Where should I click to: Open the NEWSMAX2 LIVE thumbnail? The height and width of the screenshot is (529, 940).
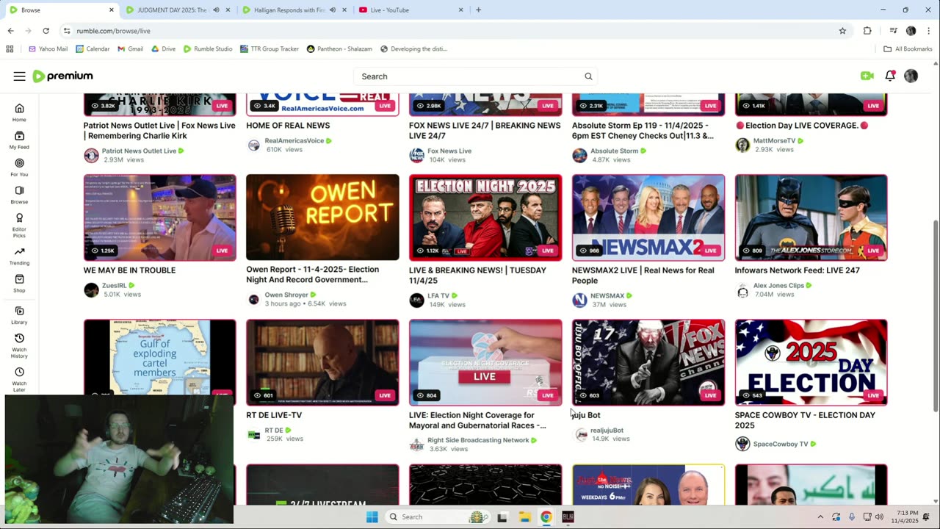[648, 217]
